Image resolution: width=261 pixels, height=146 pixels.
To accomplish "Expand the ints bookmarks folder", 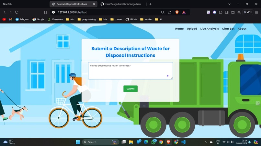I will (x=103, y=19).
